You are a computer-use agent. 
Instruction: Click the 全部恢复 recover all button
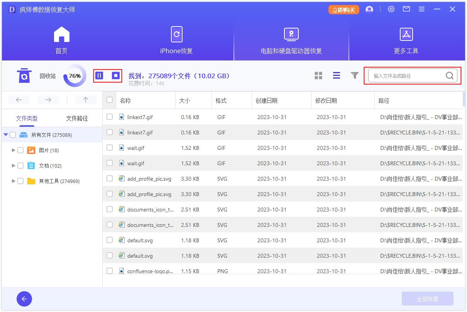point(428,299)
